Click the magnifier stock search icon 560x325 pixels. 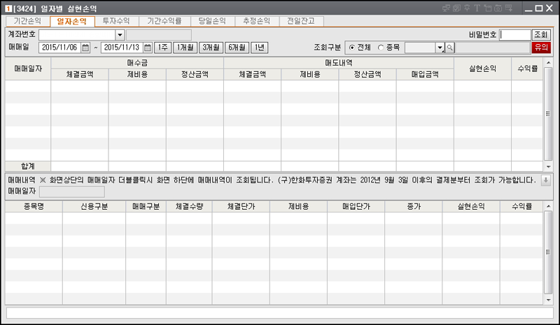click(x=450, y=48)
